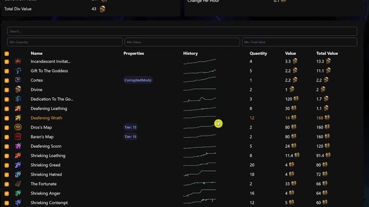369x207 pixels.
Task: Focus the Search input field
Action: pyautogui.click(x=182, y=31)
